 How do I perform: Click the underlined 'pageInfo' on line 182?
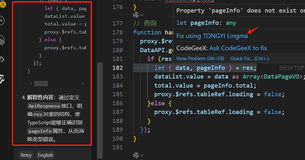211,68
